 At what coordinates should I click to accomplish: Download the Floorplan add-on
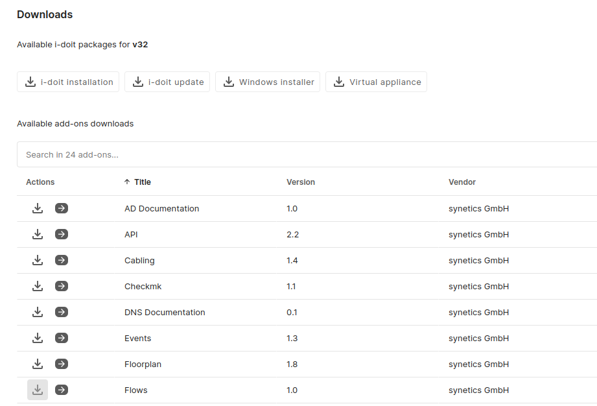point(38,364)
